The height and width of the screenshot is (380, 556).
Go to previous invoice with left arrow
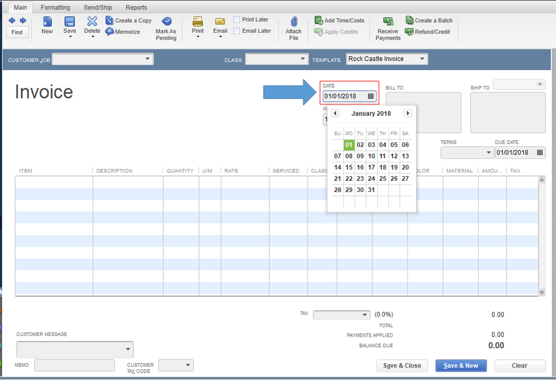[12, 21]
